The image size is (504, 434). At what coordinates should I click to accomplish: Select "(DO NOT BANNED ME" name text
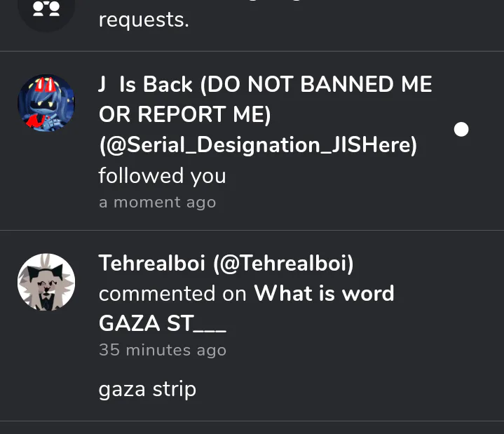pos(316,85)
